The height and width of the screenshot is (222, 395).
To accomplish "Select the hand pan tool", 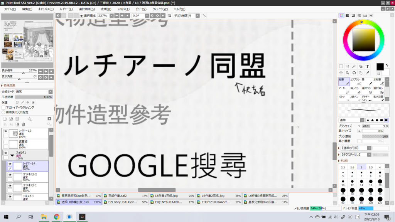I will [x=361, y=73].
